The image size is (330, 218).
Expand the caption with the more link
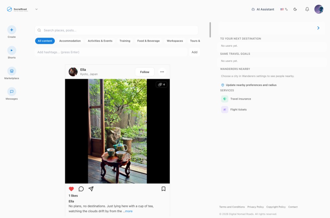coord(129,211)
